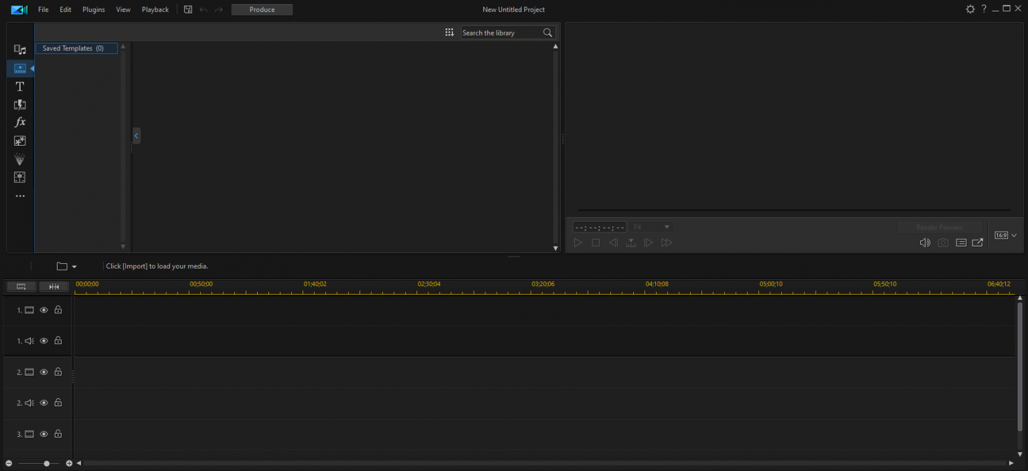This screenshot has width=1028, height=471.
Task: Take a snapshot with camera icon
Action: pos(943,243)
